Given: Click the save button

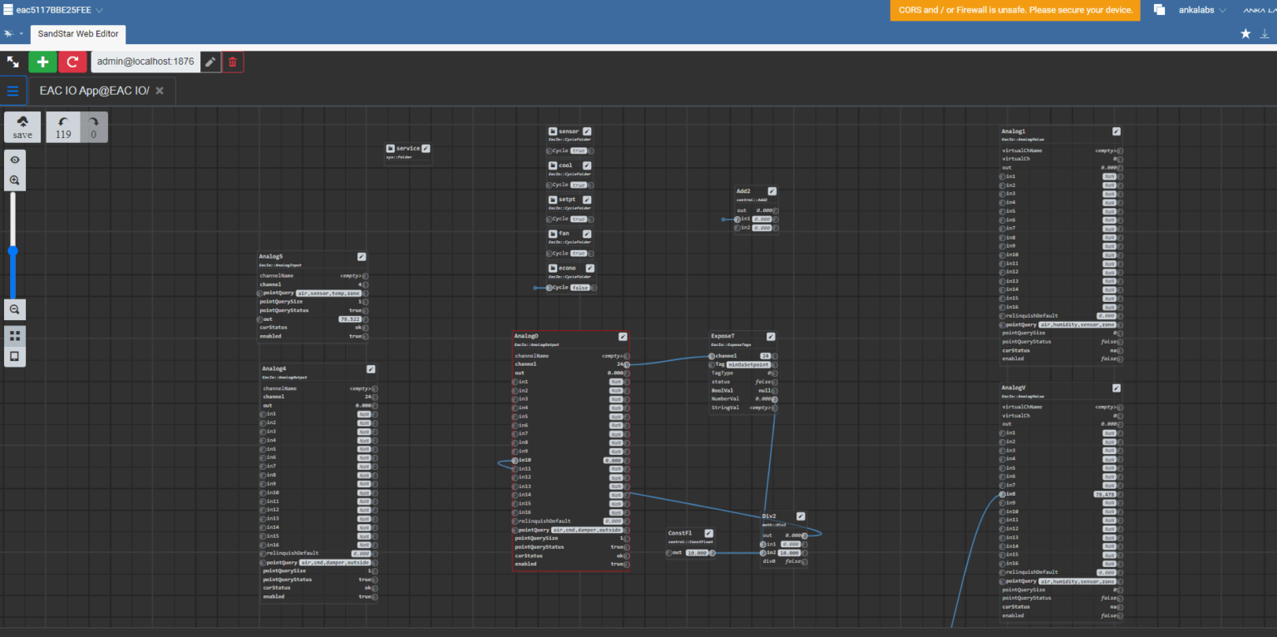Looking at the screenshot, I should click(22, 127).
